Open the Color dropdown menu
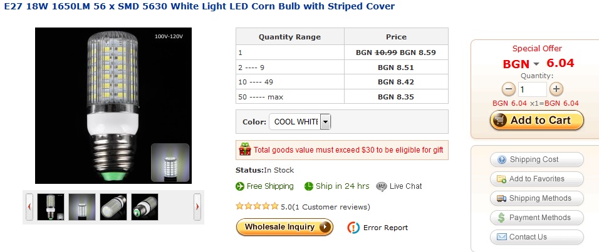 tap(325, 122)
